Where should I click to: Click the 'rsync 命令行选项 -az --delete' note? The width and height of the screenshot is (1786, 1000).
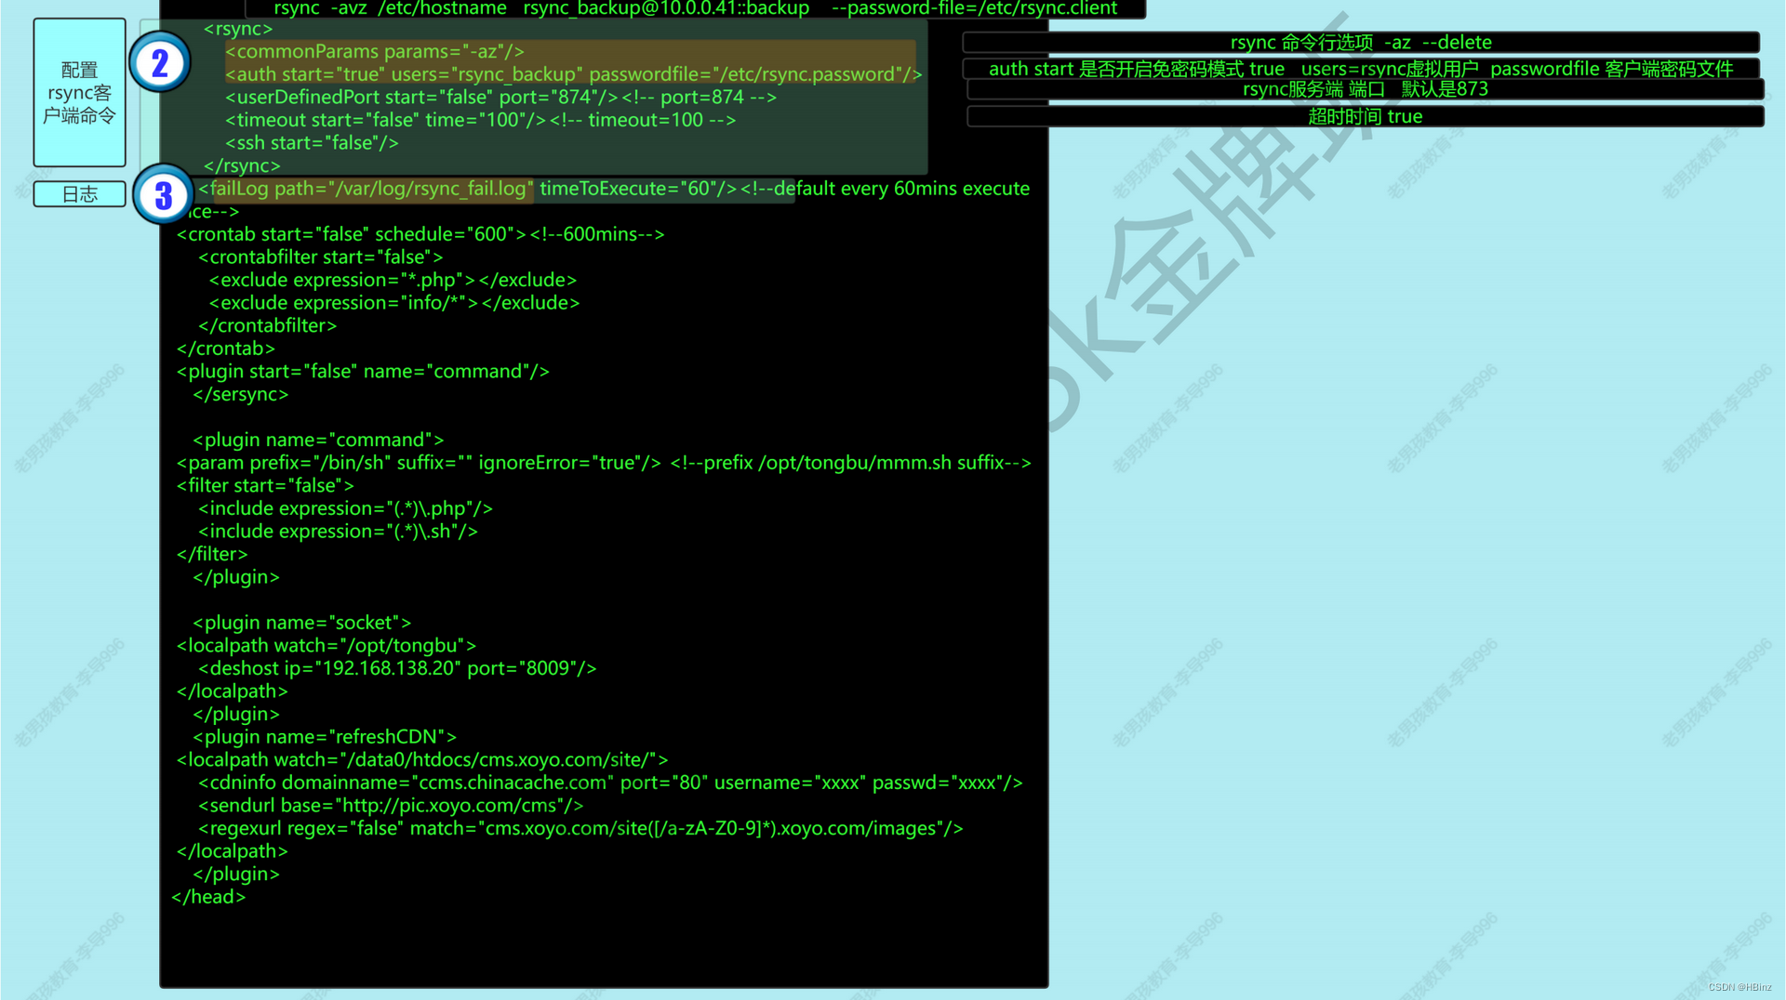pyautogui.click(x=1361, y=43)
